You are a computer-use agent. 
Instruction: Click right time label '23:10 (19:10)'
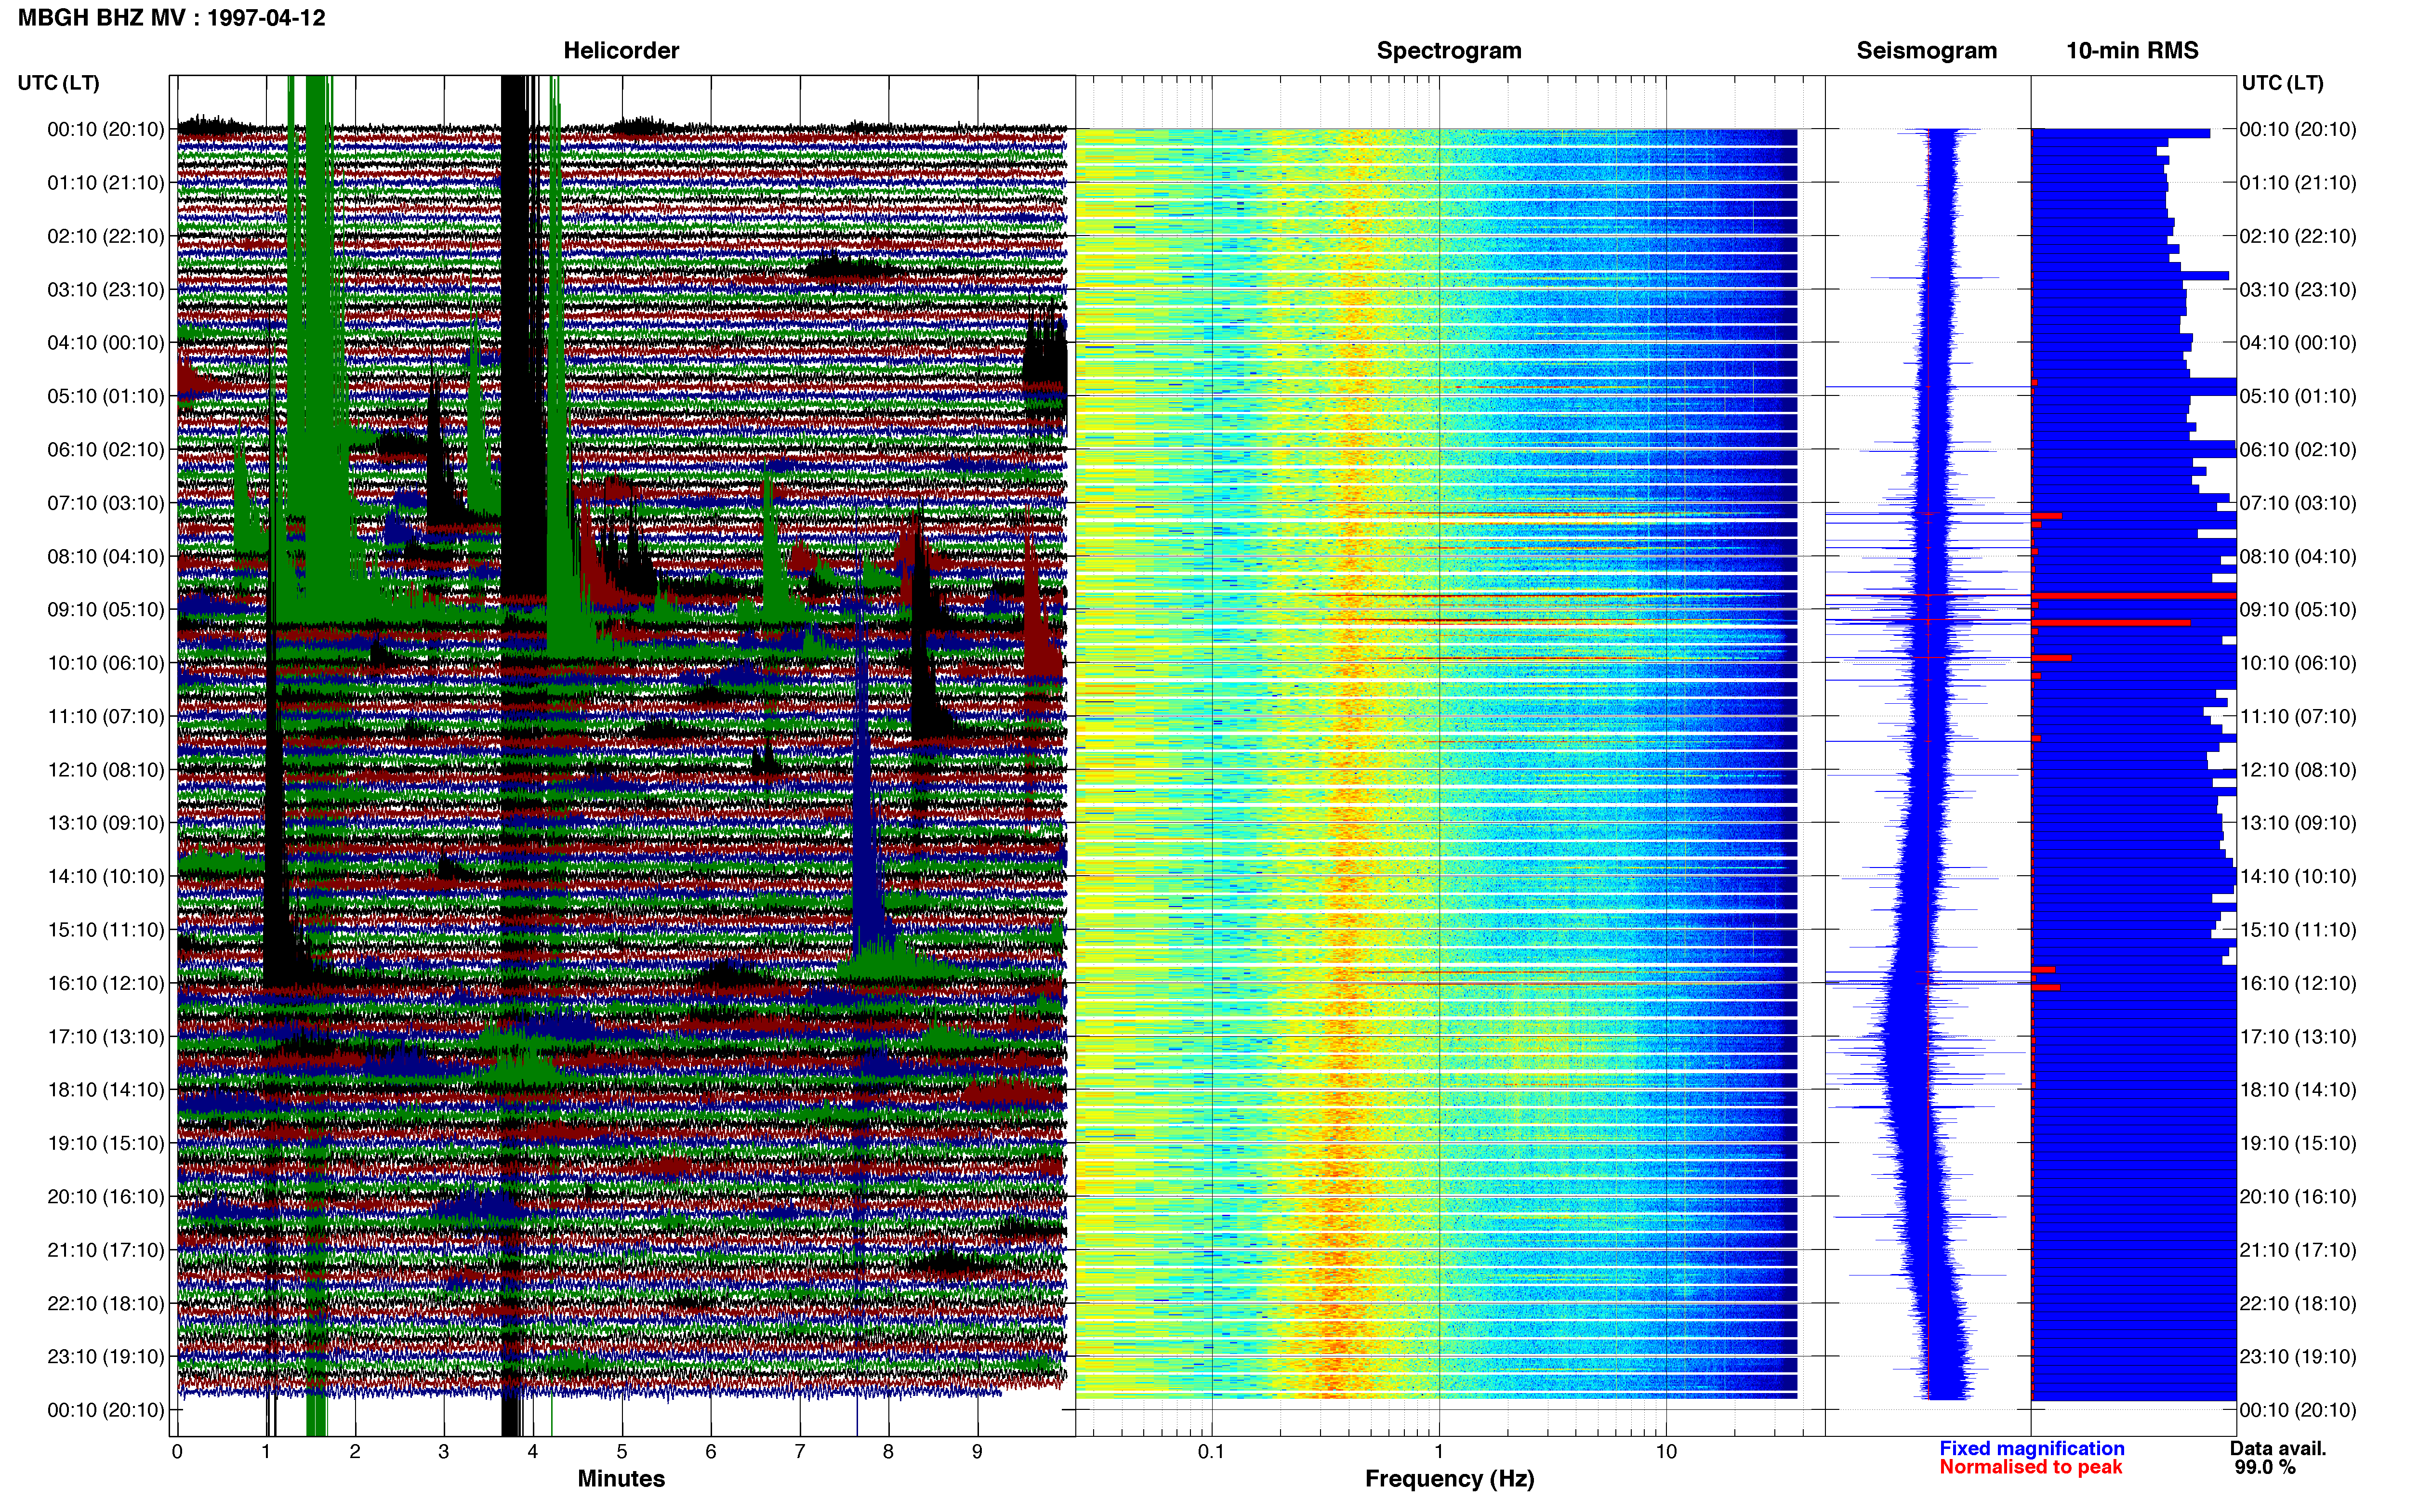2298,1356
